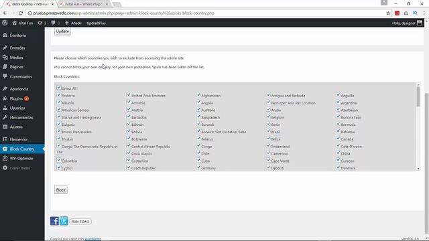
Task: Open Entradas in the sidebar
Action: [x=17, y=48]
